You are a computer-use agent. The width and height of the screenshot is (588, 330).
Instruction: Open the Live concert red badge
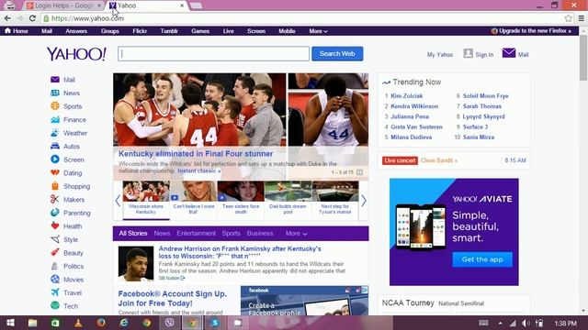pyautogui.click(x=400, y=160)
